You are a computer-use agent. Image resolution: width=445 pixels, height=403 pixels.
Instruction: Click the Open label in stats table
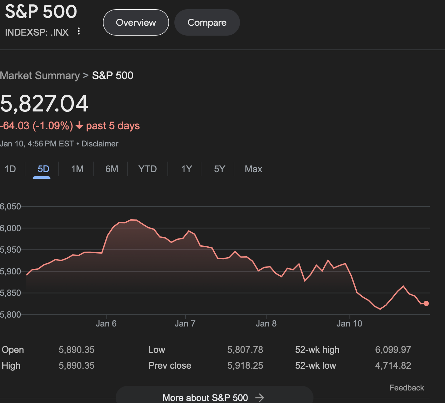coord(13,350)
